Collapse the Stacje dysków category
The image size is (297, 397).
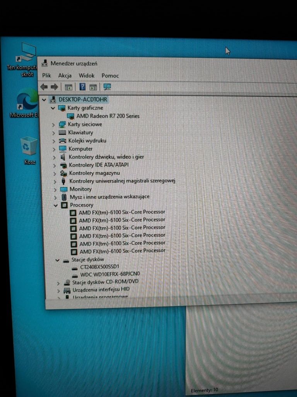58,260
